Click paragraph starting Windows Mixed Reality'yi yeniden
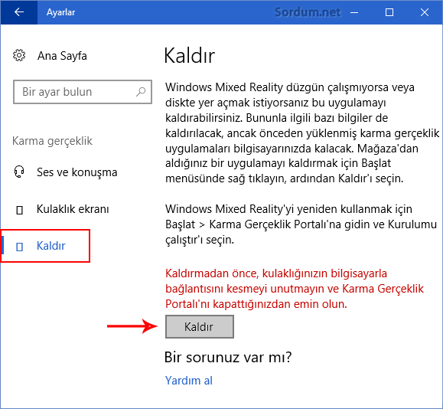The height and width of the screenshot is (409, 443). pos(301,224)
